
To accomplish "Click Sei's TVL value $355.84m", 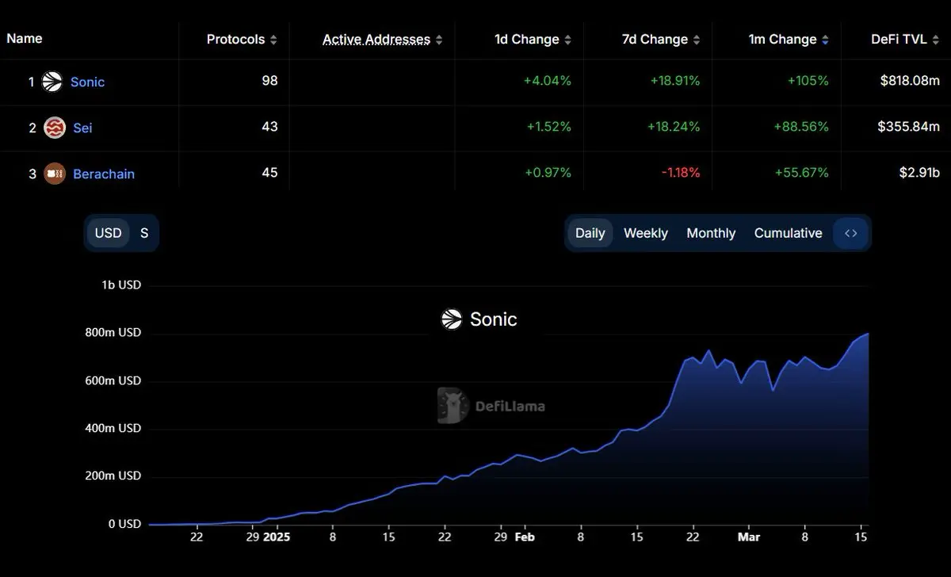I will tap(908, 127).
